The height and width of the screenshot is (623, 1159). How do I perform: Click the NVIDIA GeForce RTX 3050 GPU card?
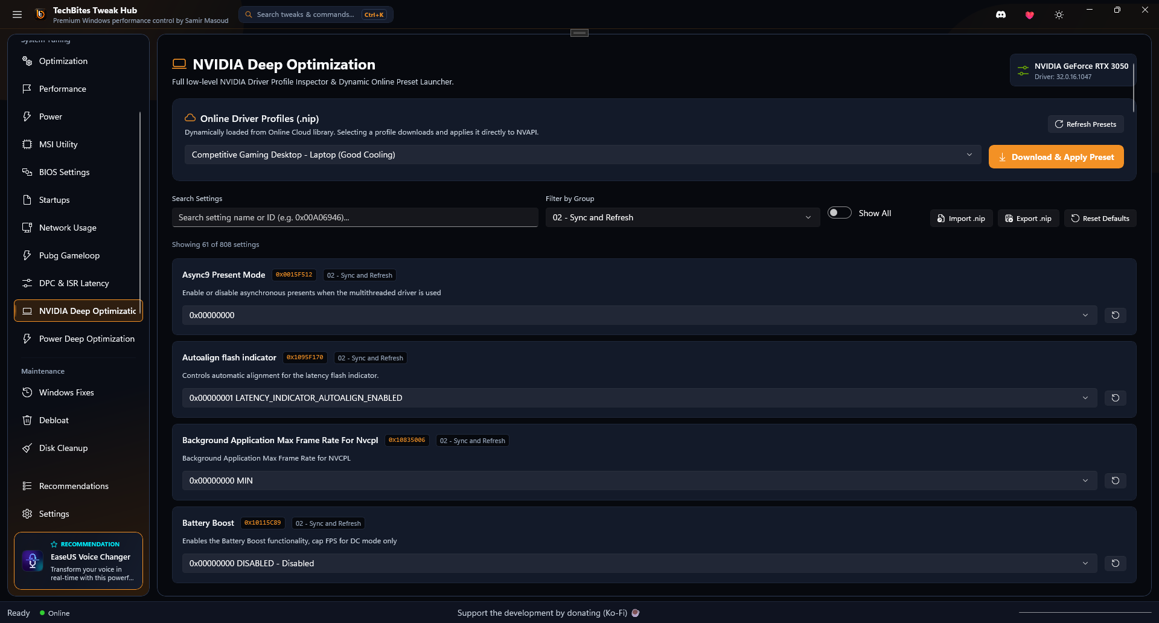[x=1073, y=71]
